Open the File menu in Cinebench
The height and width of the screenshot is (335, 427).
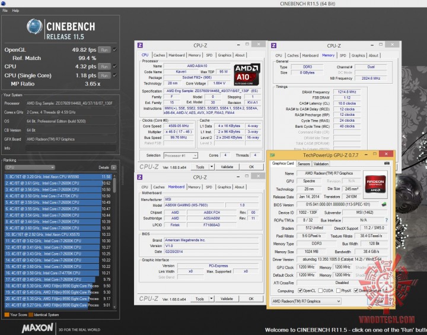[5, 11]
